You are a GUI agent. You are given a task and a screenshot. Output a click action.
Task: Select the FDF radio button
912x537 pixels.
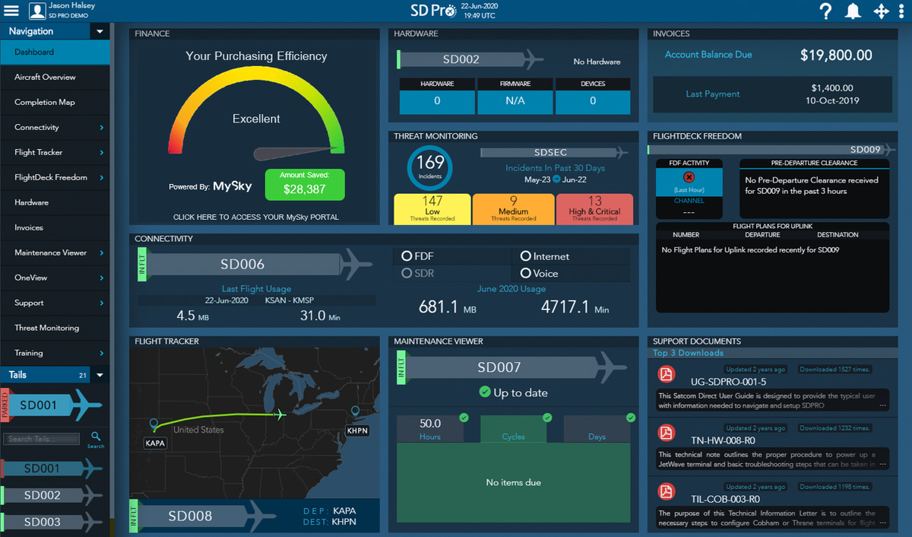point(409,256)
